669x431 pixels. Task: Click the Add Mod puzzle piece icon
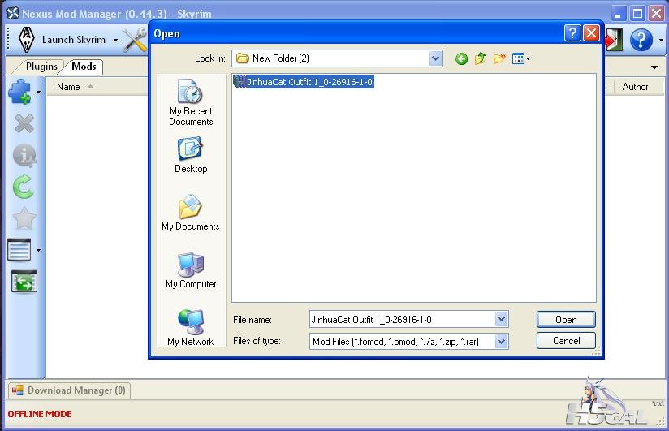19,92
